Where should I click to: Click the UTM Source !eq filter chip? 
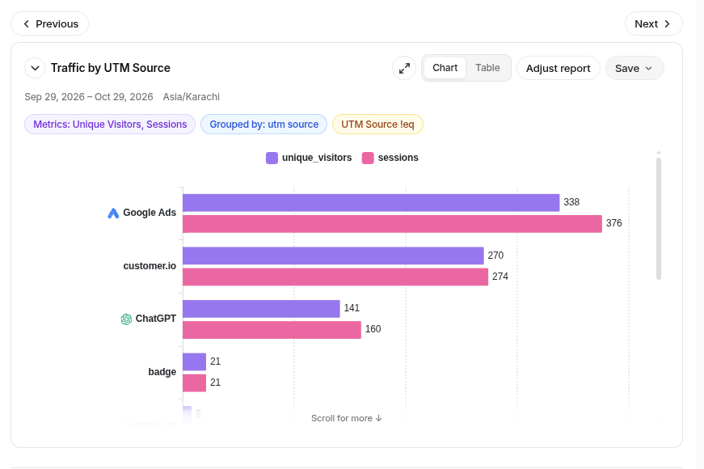(x=377, y=125)
